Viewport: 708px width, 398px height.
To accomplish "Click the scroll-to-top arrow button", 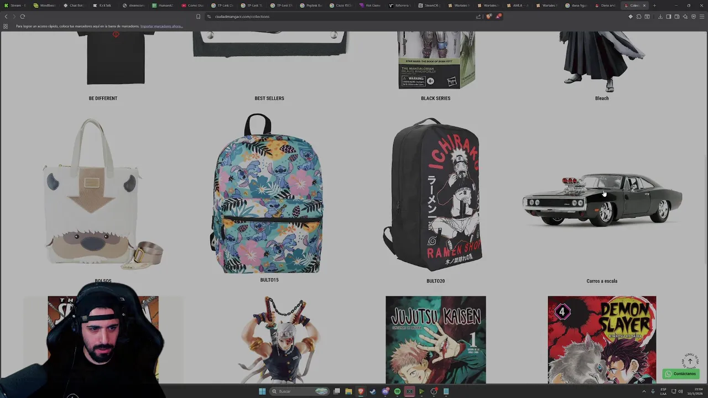I will [x=690, y=362].
